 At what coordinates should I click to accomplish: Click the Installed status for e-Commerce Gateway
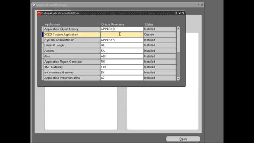[160, 72]
